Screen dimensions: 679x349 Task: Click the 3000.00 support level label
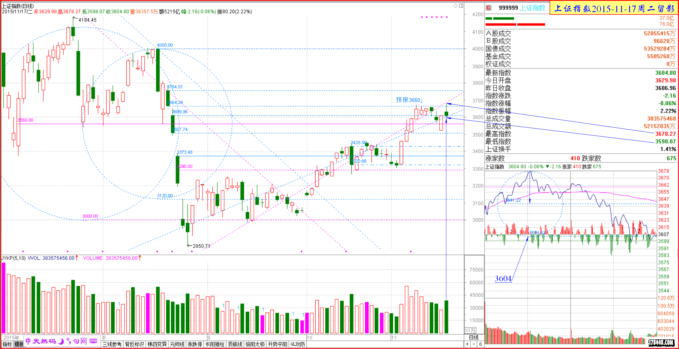click(x=90, y=216)
